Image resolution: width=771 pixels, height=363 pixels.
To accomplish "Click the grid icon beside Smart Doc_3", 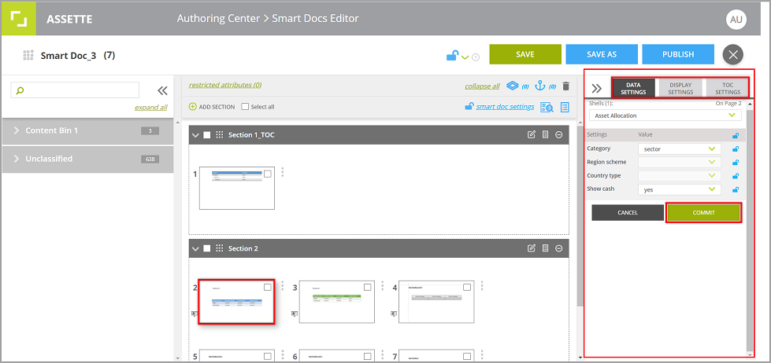I will [28, 55].
